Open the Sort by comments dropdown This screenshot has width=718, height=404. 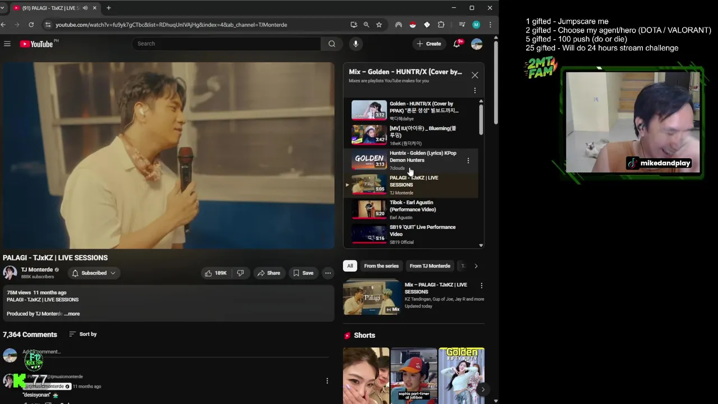coord(82,334)
